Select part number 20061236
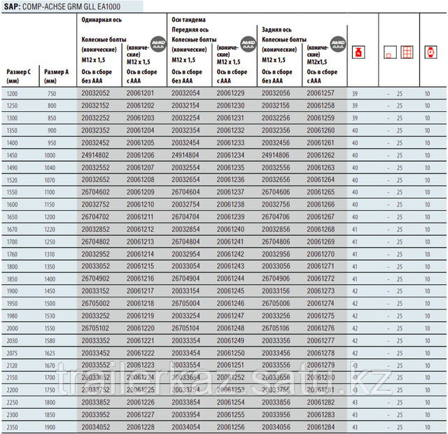The height and width of the screenshot is (434, 448). click(230, 180)
